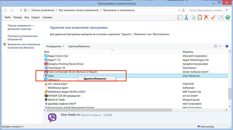Open the Вид menu
Viewport: 233px width, 130px height.
coord(27,17)
